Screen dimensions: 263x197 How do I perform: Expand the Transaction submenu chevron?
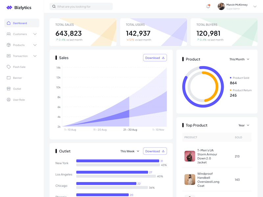tap(35, 56)
